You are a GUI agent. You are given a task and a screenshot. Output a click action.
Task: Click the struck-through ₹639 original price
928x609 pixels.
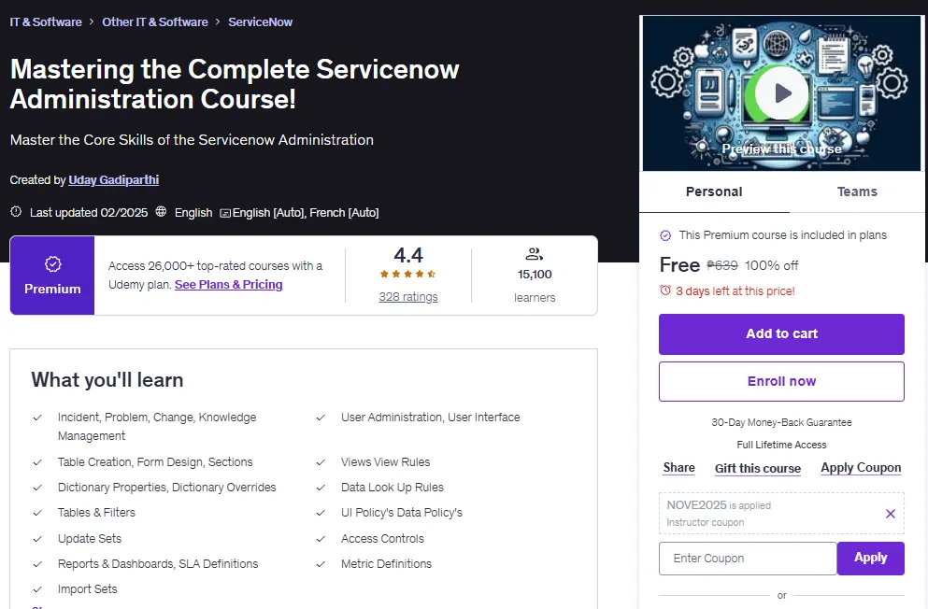point(722,265)
